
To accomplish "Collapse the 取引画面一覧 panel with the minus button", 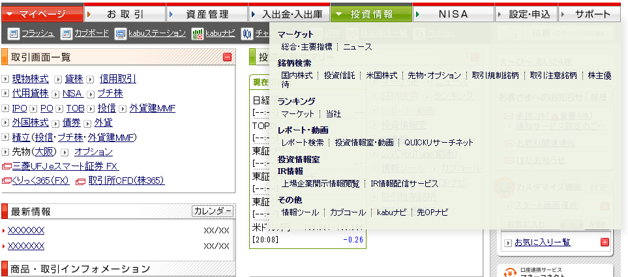I will [x=227, y=57].
